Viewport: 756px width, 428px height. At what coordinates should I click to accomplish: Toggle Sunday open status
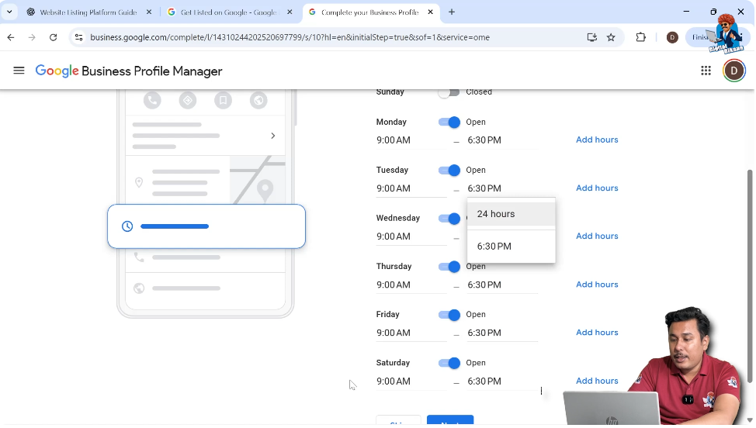tap(449, 92)
